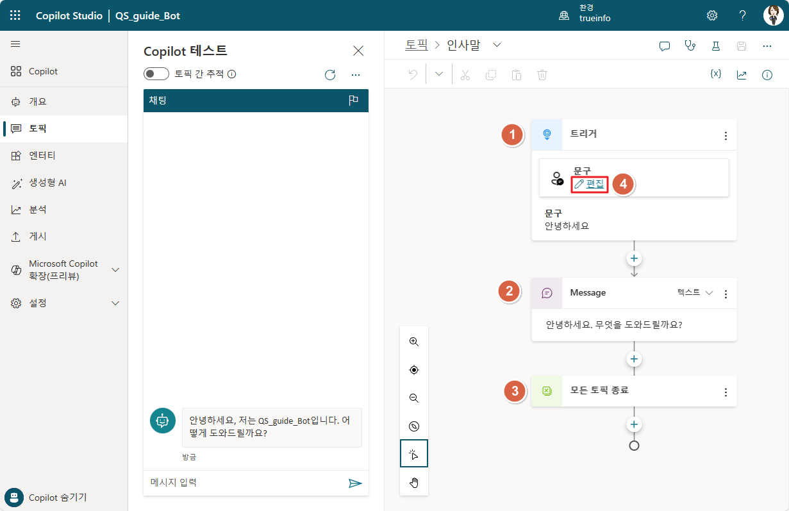
Task: Open the comments icon in topic header
Action: pos(665,46)
